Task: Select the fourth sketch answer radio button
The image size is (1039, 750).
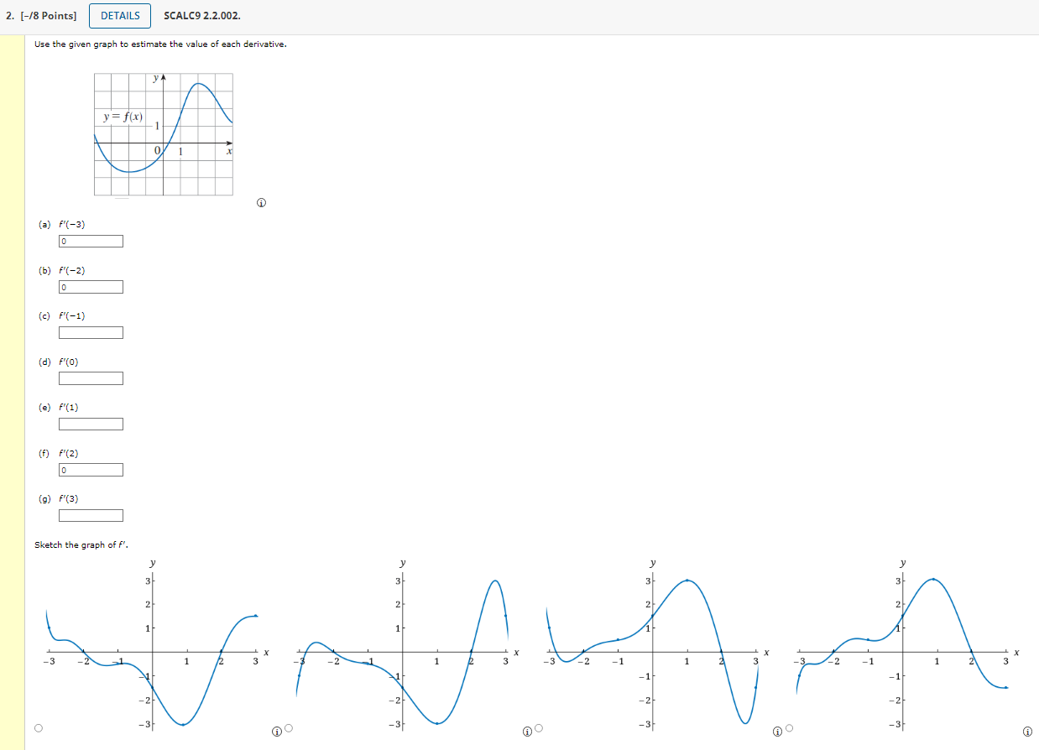Action: (x=787, y=728)
